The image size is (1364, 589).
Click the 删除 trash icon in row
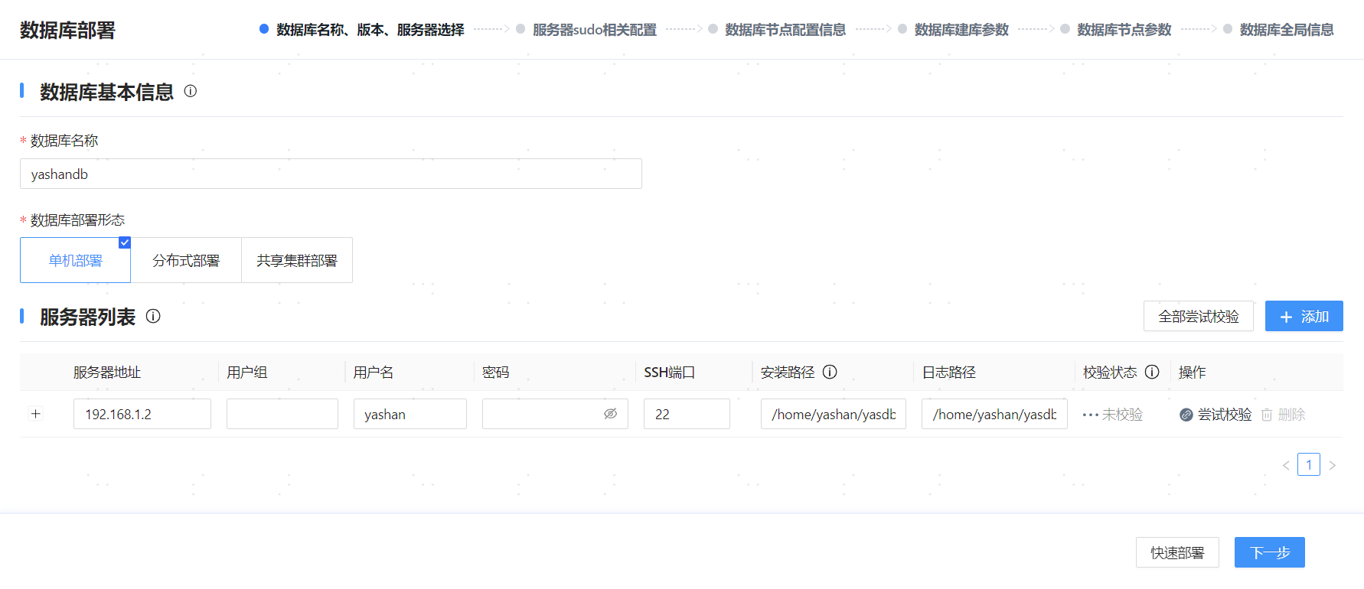(1267, 415)
